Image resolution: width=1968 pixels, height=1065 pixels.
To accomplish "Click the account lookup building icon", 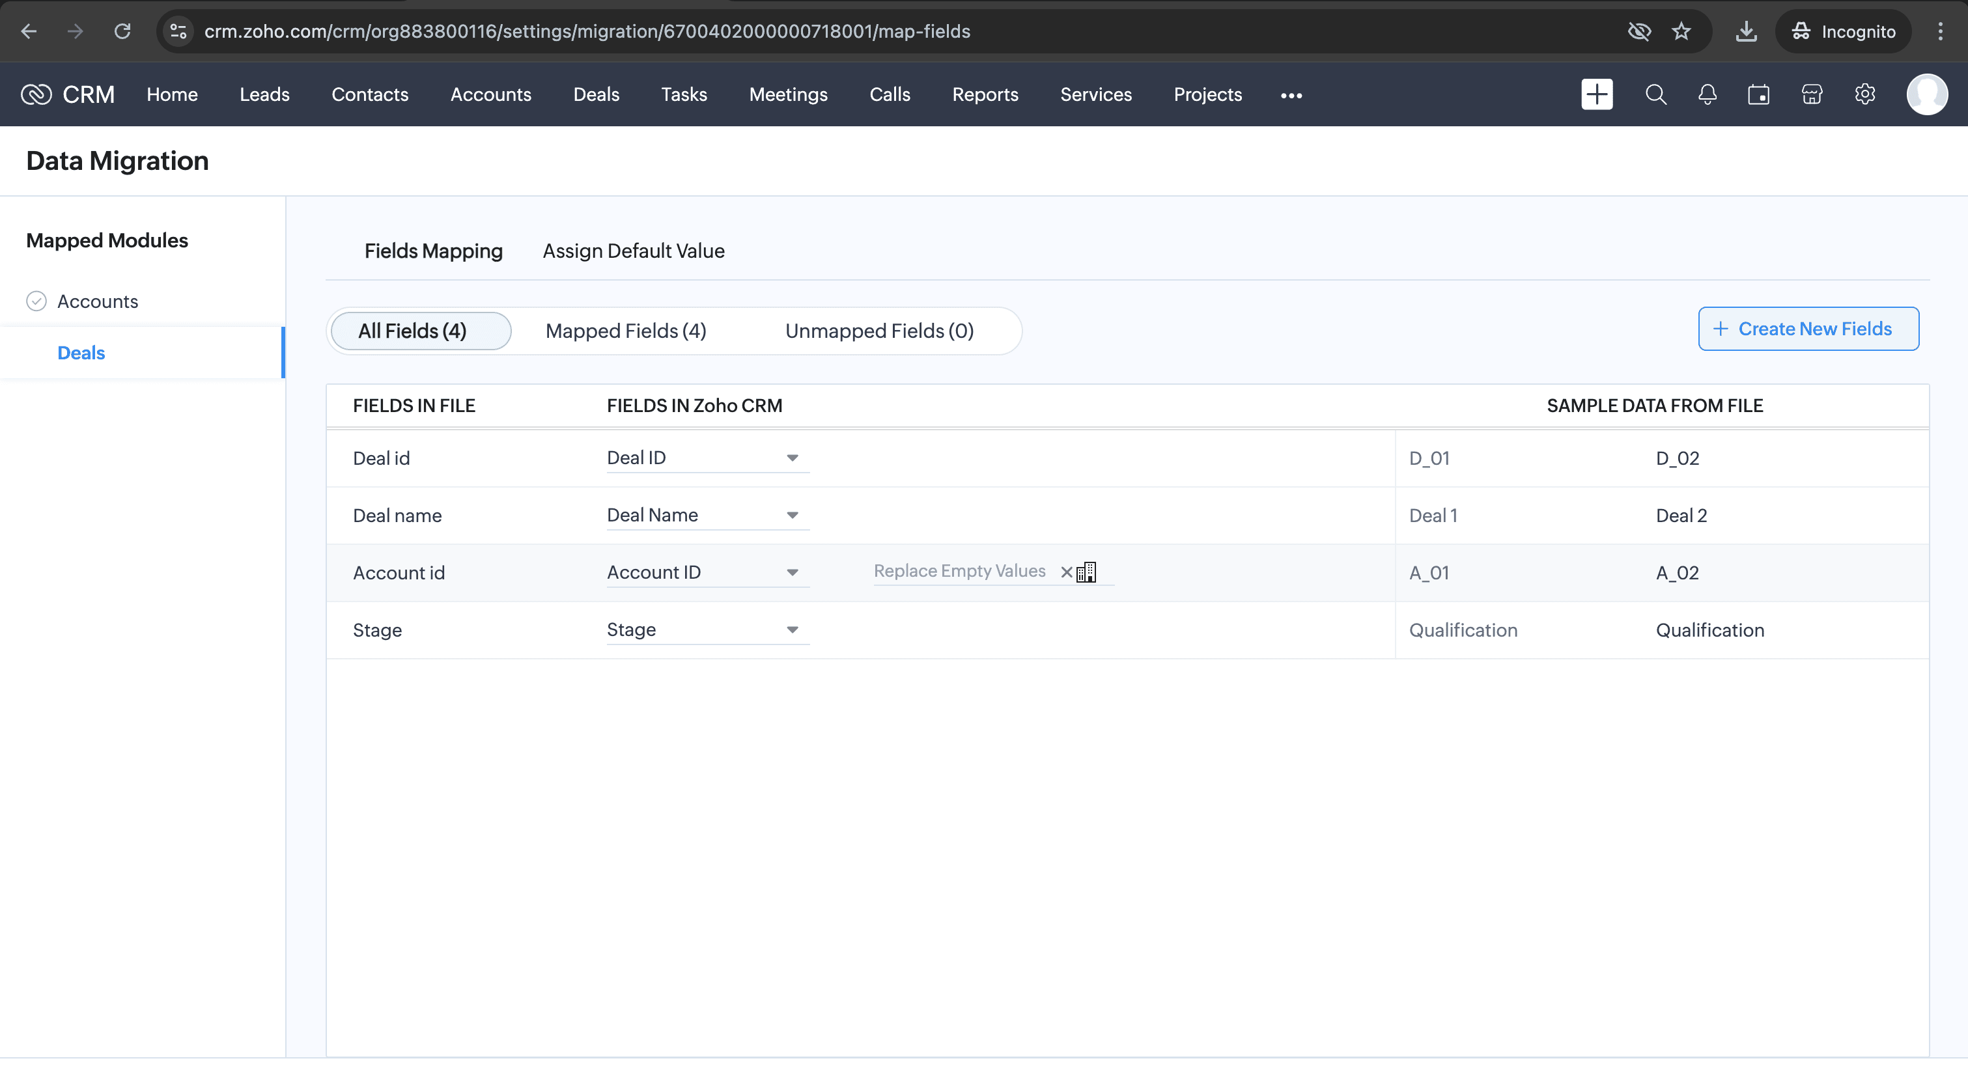I will (1086, 573).
